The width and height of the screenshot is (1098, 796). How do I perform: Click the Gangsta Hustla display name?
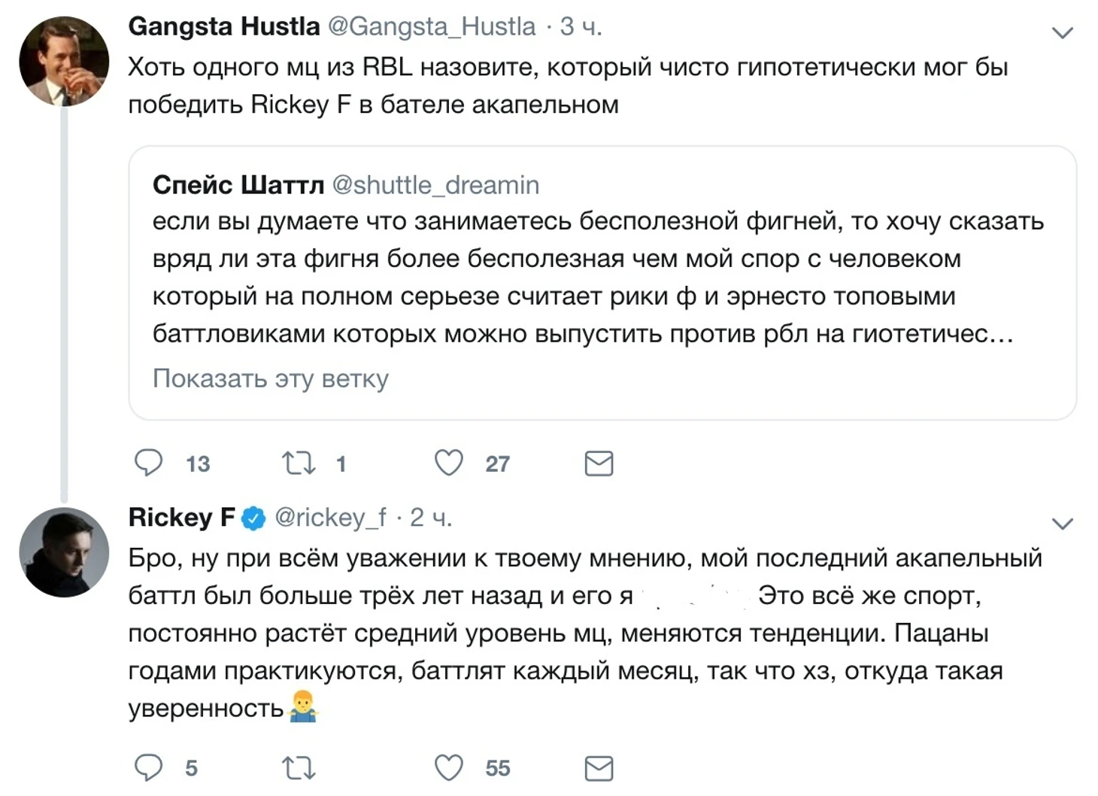coord(224,26)
